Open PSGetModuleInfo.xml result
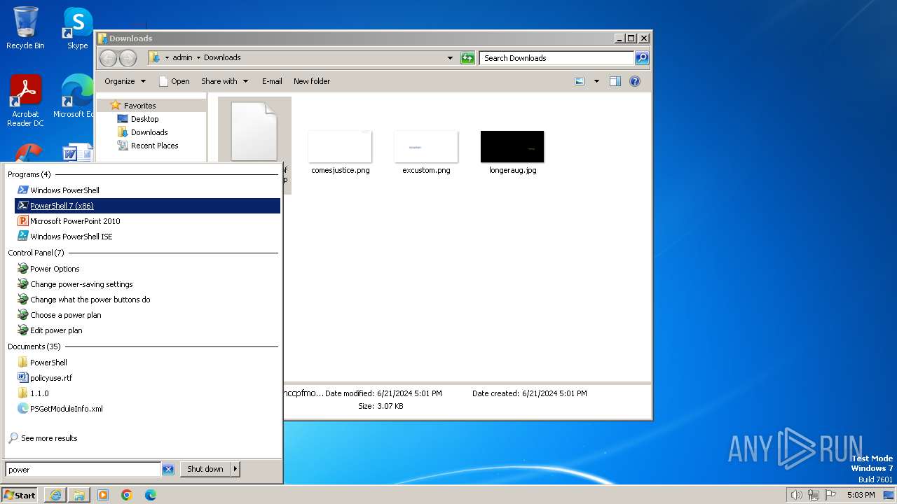Viewport: 897px width, 504px height. [66, 409]
